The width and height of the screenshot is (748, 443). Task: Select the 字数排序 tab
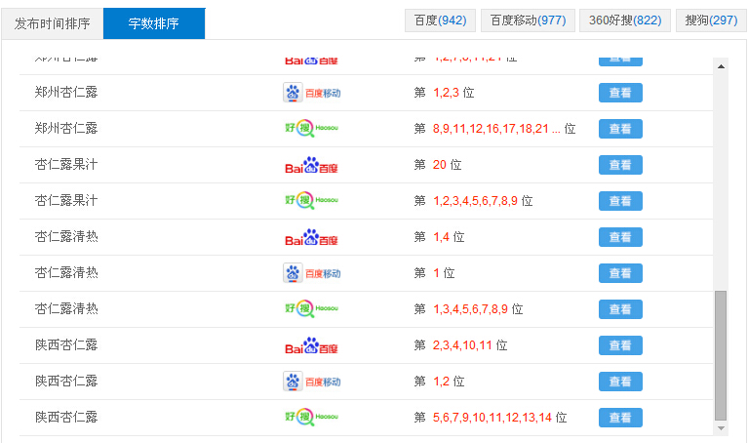(154, 23)
